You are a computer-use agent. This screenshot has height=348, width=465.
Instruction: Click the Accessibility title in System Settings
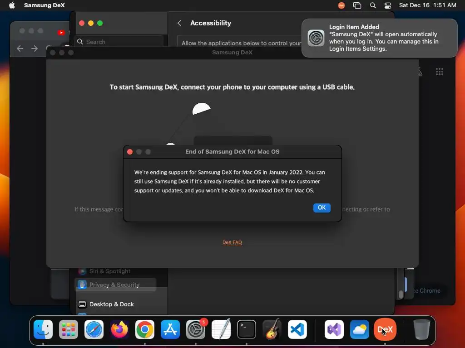click(211, 23)
